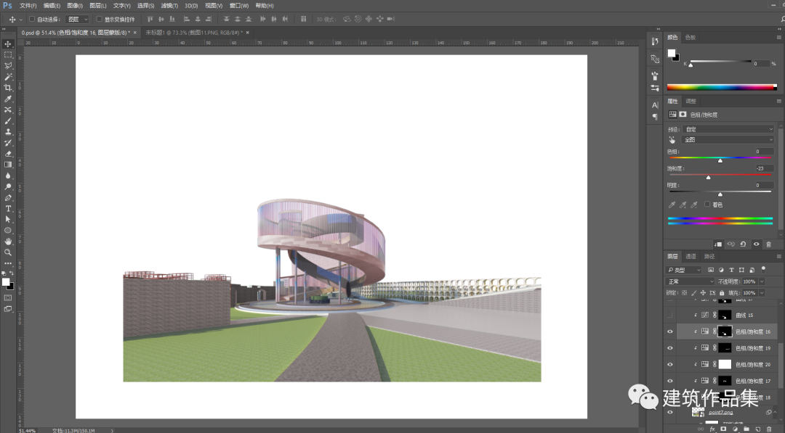This screenshot has width=785, height=433.
Task: Show the Curves 15 layer
Action: tap(670, 315)
